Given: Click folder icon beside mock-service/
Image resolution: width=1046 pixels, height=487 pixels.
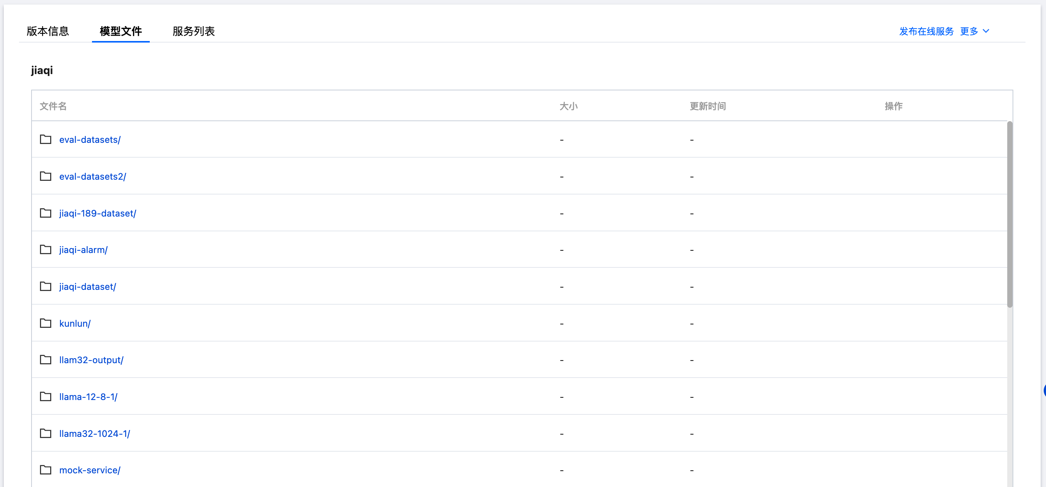Looking at the screenshot, I should tap(46, 470).
